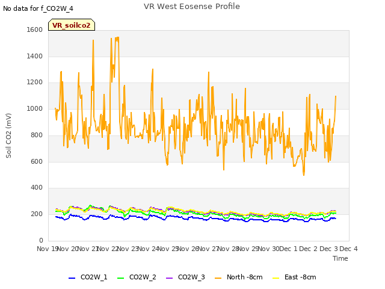
Task: Click the 400 y-axis tick label
Action: click(x=37, y=188)
